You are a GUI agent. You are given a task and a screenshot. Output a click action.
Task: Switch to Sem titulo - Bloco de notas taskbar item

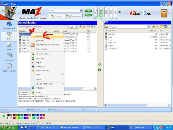pos(93,128)
